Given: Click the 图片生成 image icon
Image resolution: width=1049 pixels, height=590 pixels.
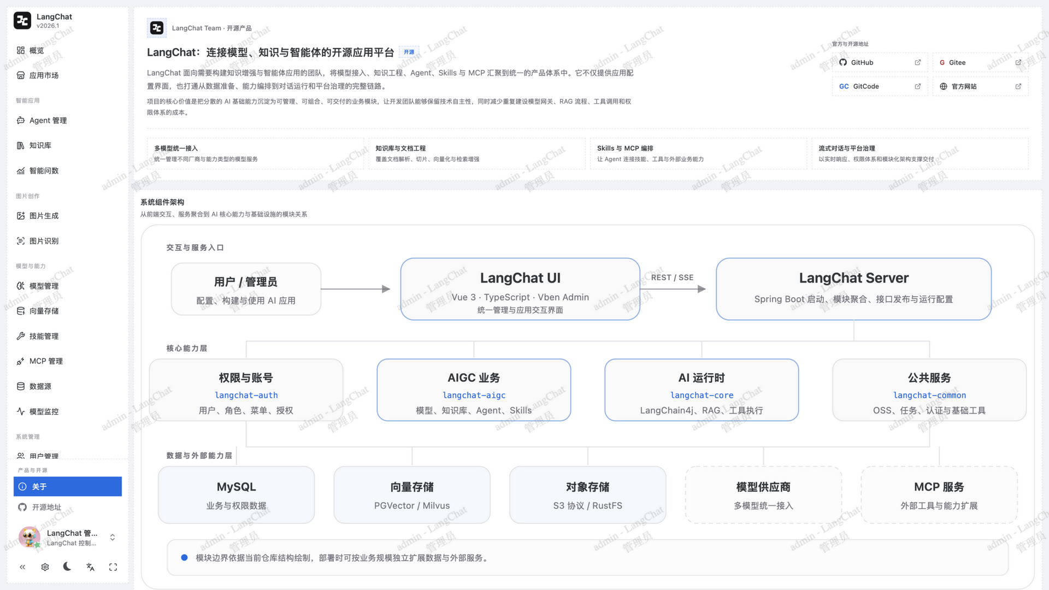Looking at the screenshot, I should click(x=21, y=216).
